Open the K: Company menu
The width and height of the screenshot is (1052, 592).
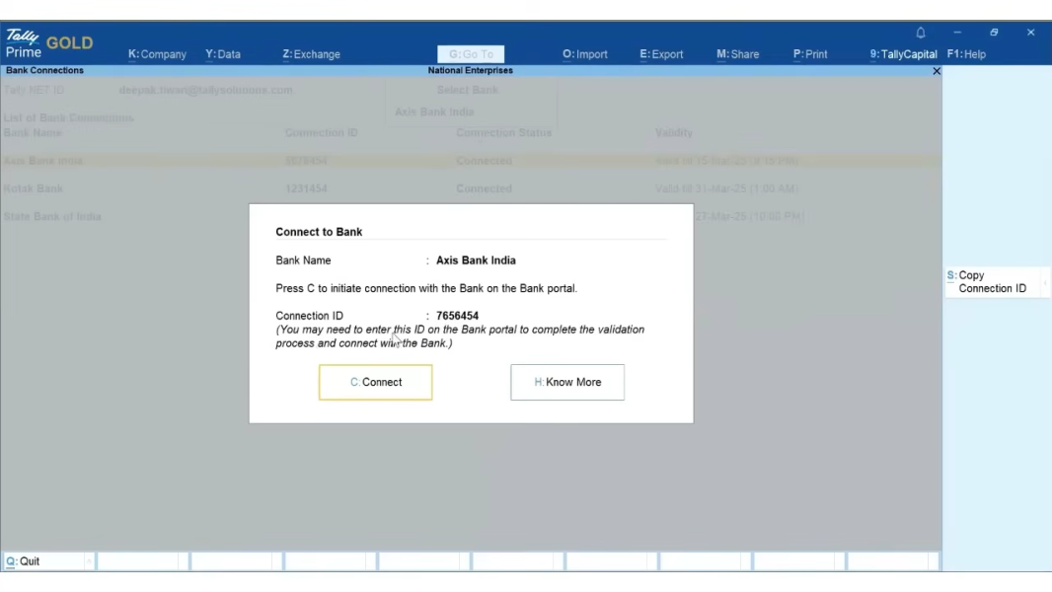click(x=157, y=54)
